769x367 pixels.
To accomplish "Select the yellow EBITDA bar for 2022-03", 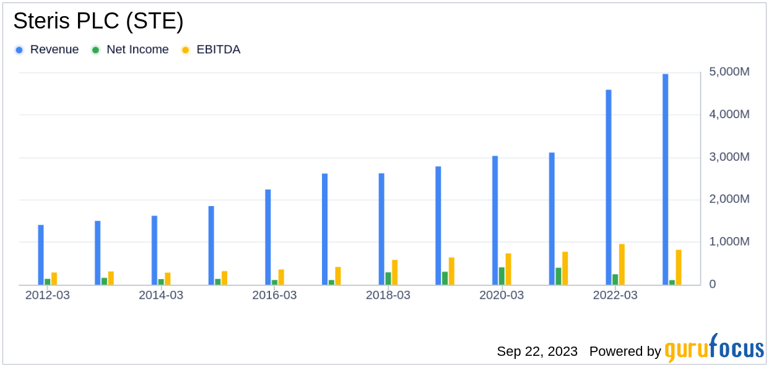I will 622,264.
